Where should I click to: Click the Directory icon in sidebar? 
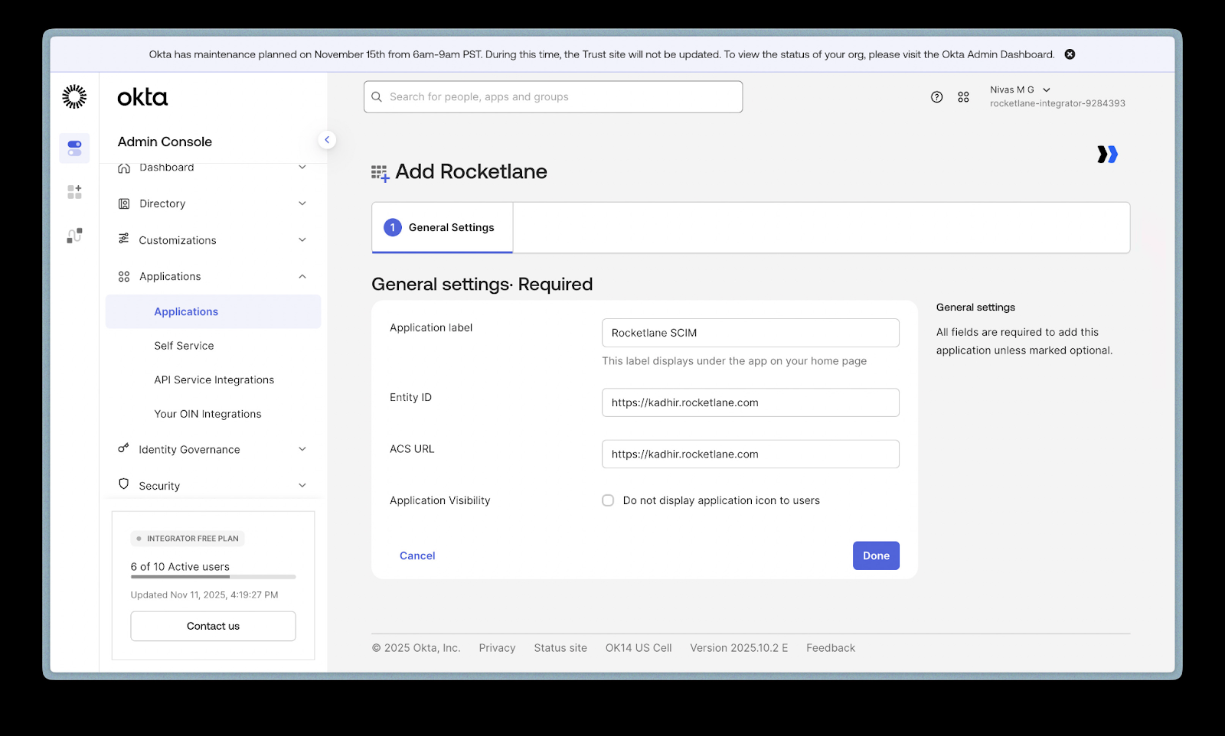(124, 204)
